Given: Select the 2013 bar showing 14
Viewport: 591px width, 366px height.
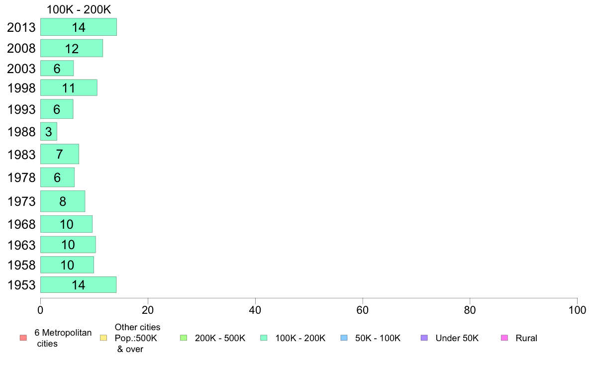Looking at the screenshot, I should point(79,27).
